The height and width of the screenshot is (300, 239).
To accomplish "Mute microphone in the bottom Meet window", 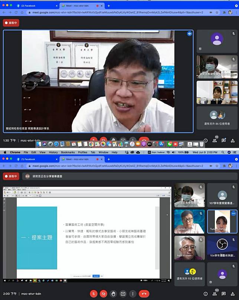I will point(94,294).
